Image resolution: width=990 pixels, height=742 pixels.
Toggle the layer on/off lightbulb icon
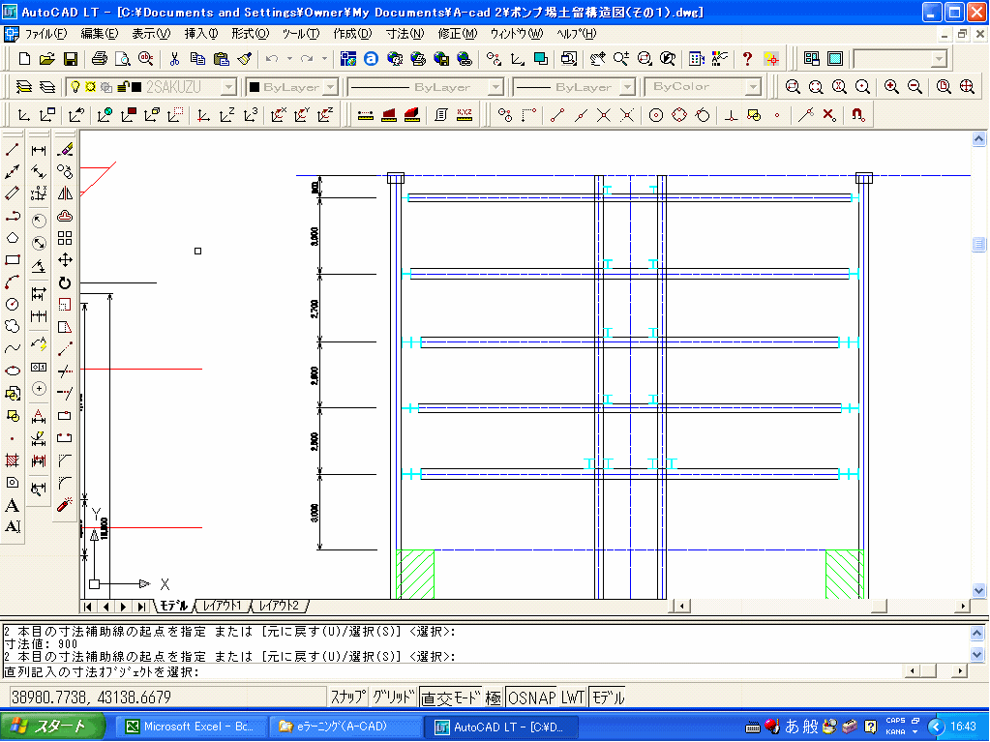pos(75,86)
